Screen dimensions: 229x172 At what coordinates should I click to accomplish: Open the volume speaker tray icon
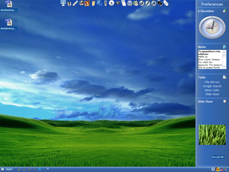226,169
